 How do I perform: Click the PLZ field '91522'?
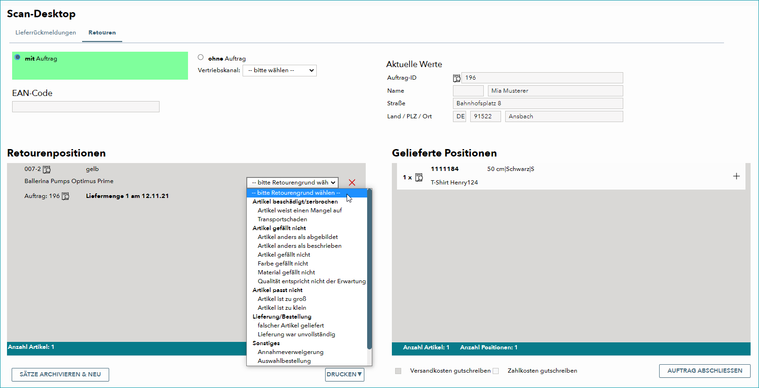pos(485,116)
